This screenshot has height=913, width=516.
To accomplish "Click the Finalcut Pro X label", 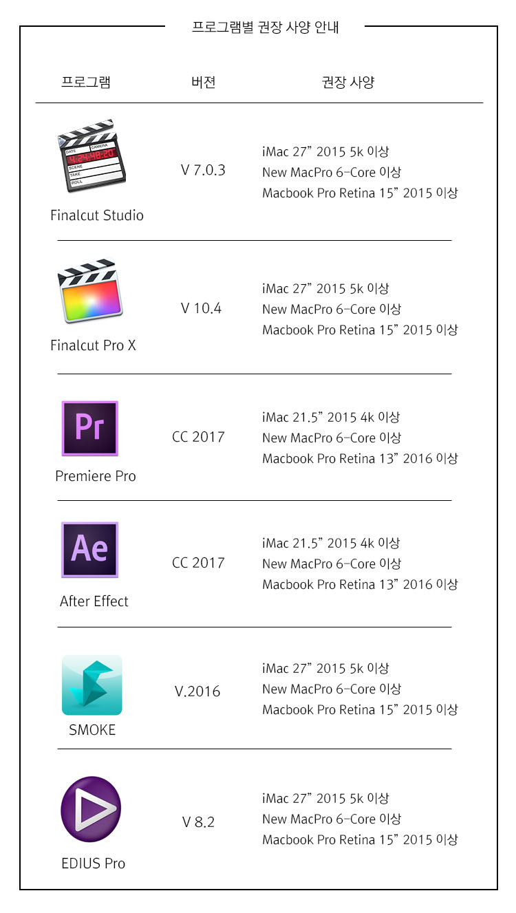I will tap(93, 345).
